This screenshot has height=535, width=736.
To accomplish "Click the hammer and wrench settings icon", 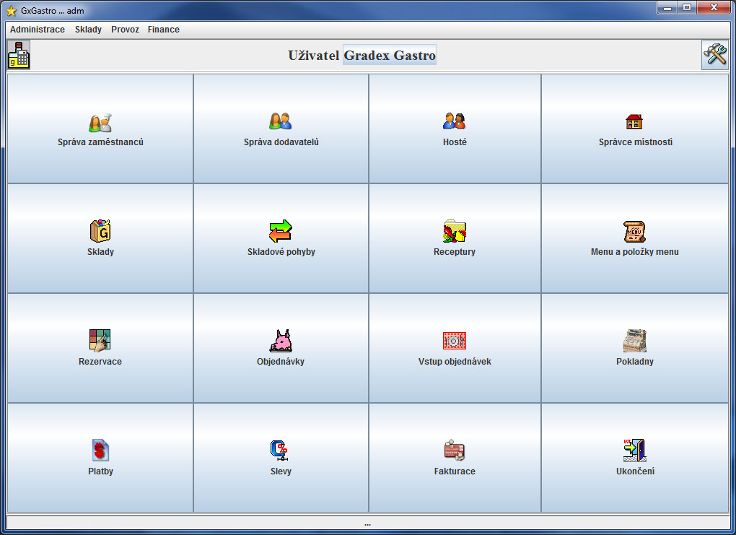I will pos(715,54).
